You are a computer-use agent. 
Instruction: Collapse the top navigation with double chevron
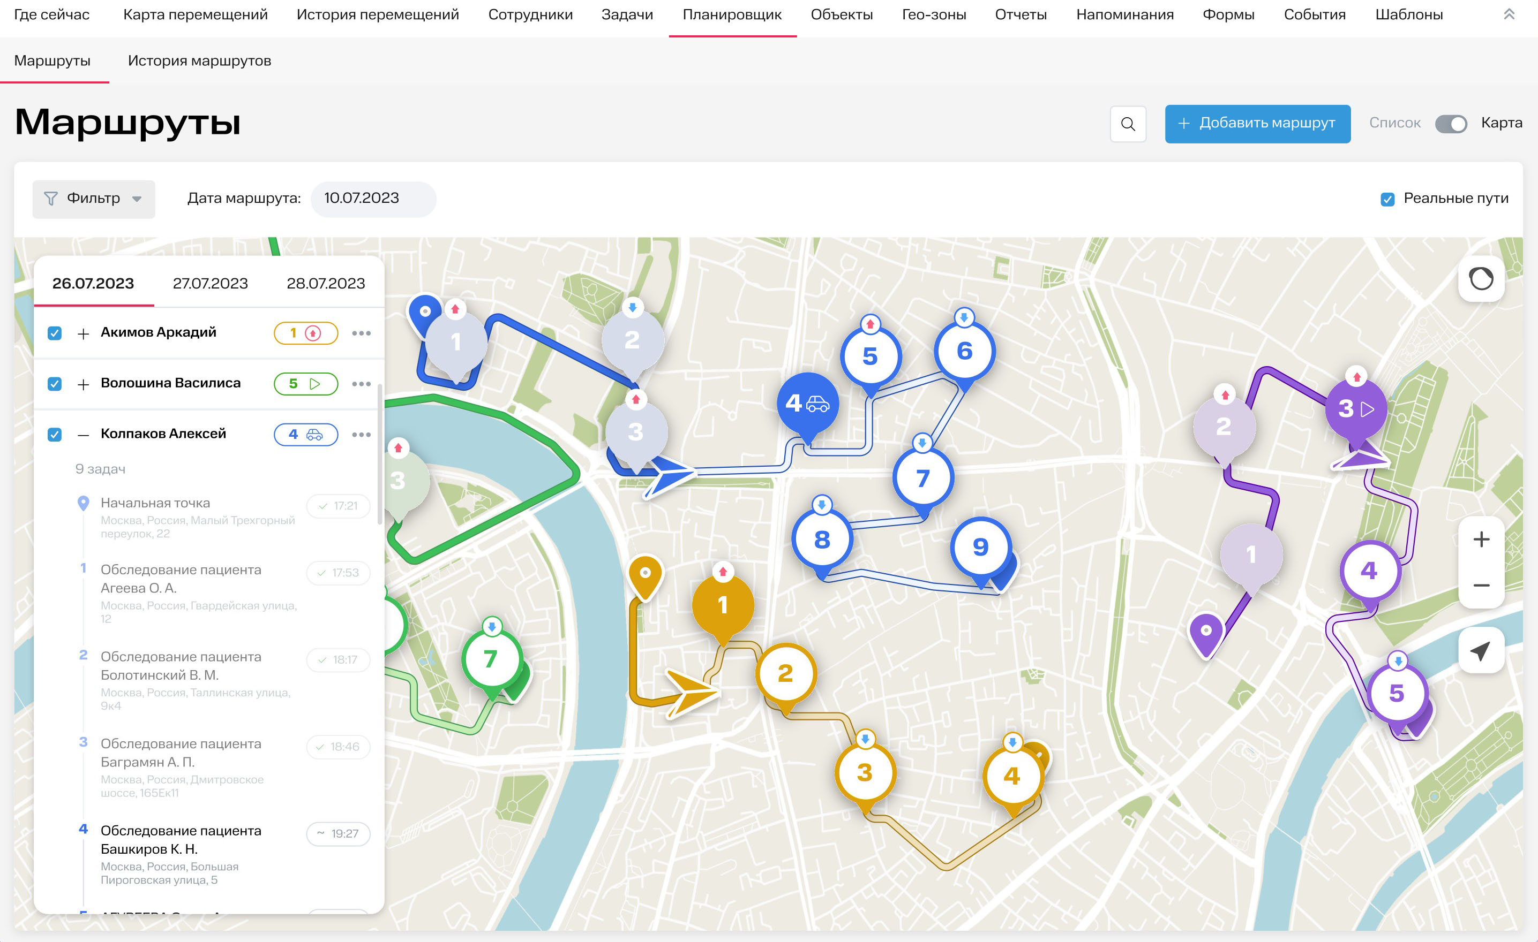pyautogui.click(x=1509, y=14)
